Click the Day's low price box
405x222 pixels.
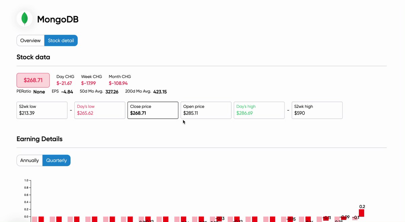(100, 110)
